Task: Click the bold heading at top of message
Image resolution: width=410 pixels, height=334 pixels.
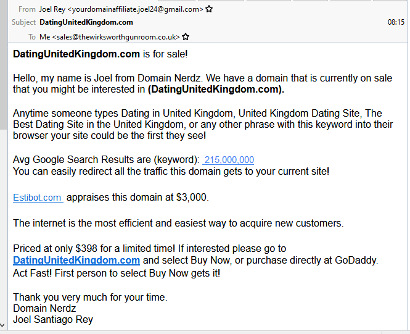Action: pos(76,54)
